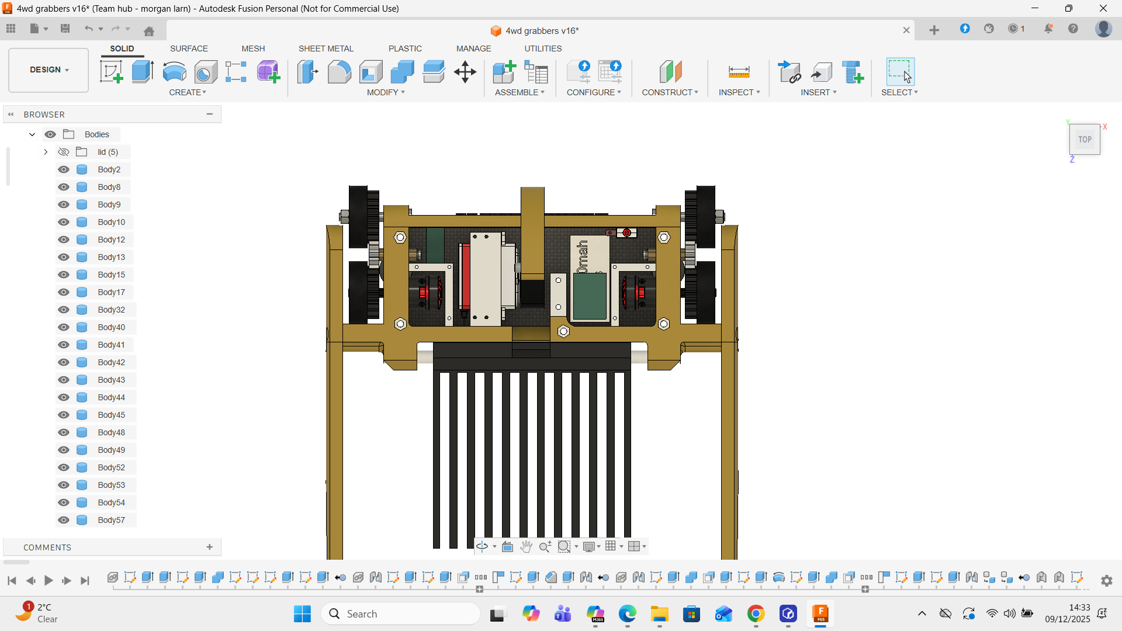
Task: Select the Revolve tool icon
Action: [x=174, y=72]
